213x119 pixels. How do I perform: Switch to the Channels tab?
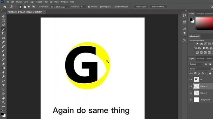coord(201,59)
